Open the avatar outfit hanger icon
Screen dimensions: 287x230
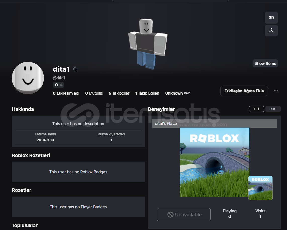tap(271, 30)
